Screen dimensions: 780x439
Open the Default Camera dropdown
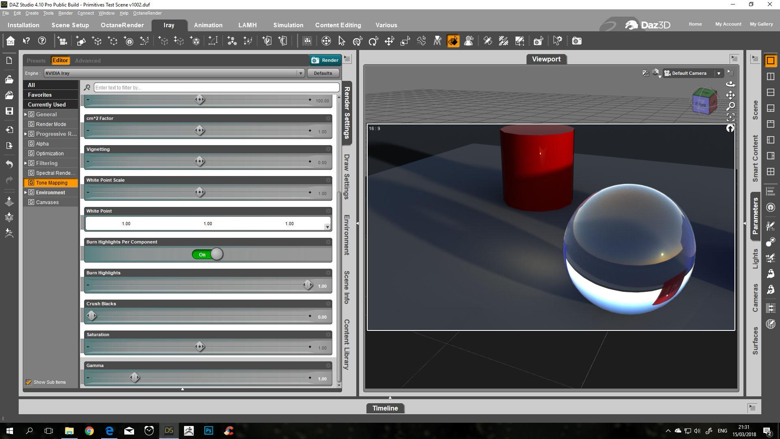718,73
